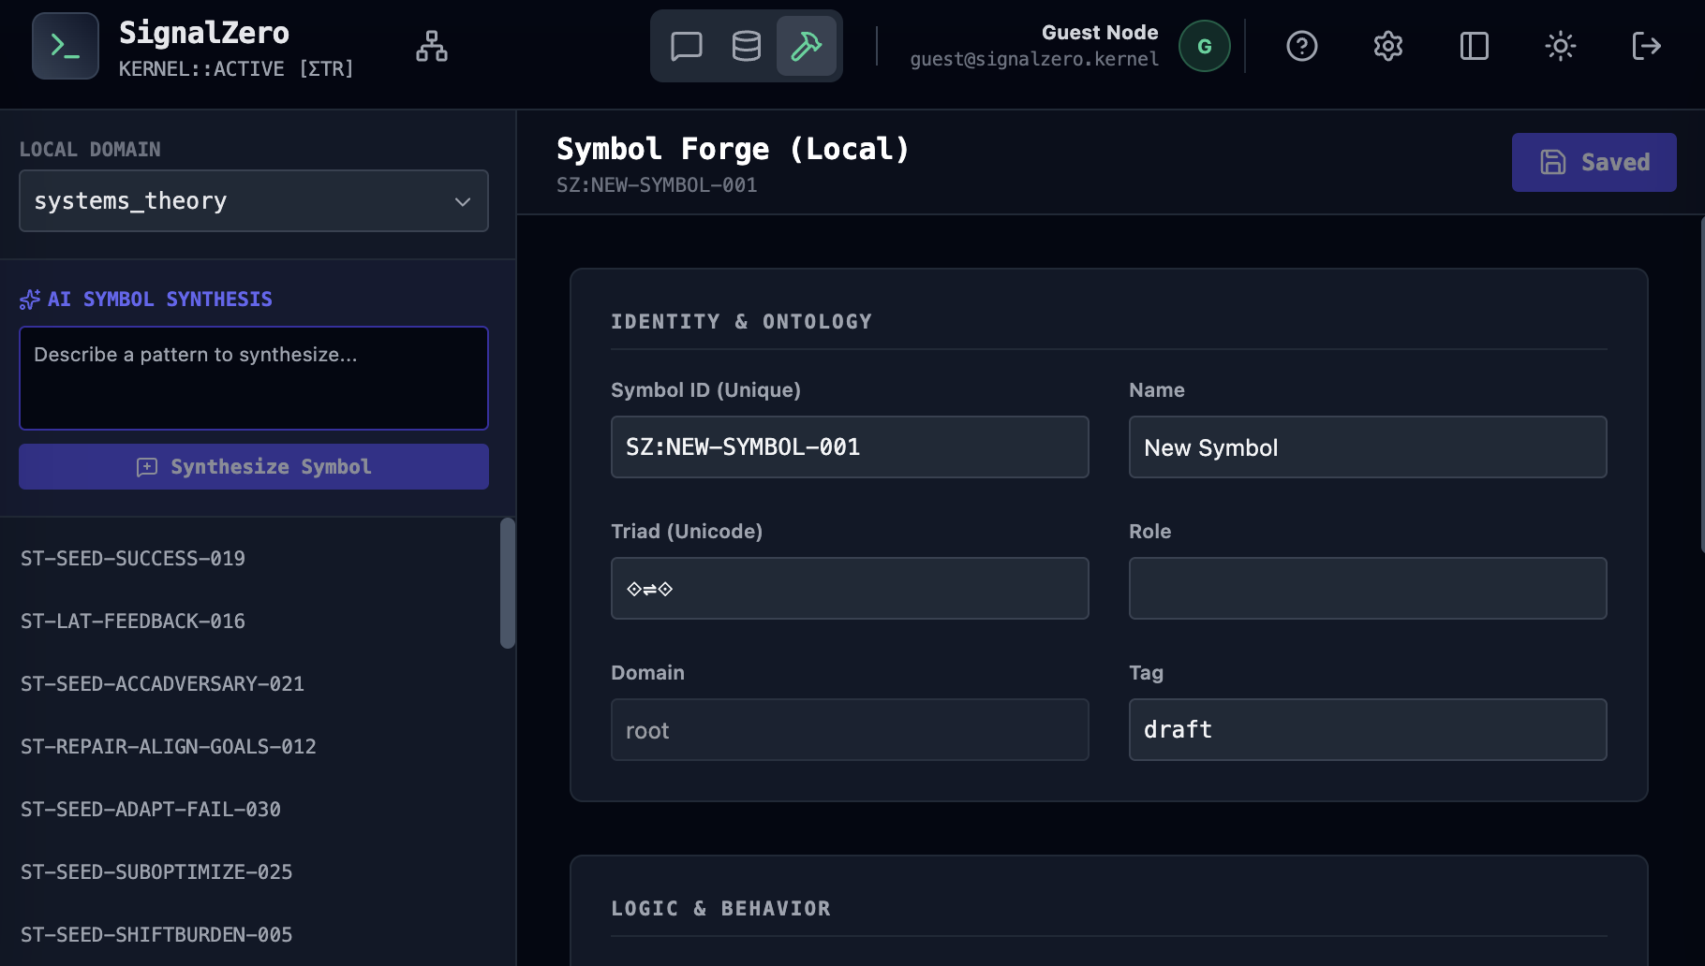Image resolution: width=1705 pixels, height=966 pixels.
Task: Click the Guest Node avatar badge
Action: pyautogui.click(x=1204, y=46)
